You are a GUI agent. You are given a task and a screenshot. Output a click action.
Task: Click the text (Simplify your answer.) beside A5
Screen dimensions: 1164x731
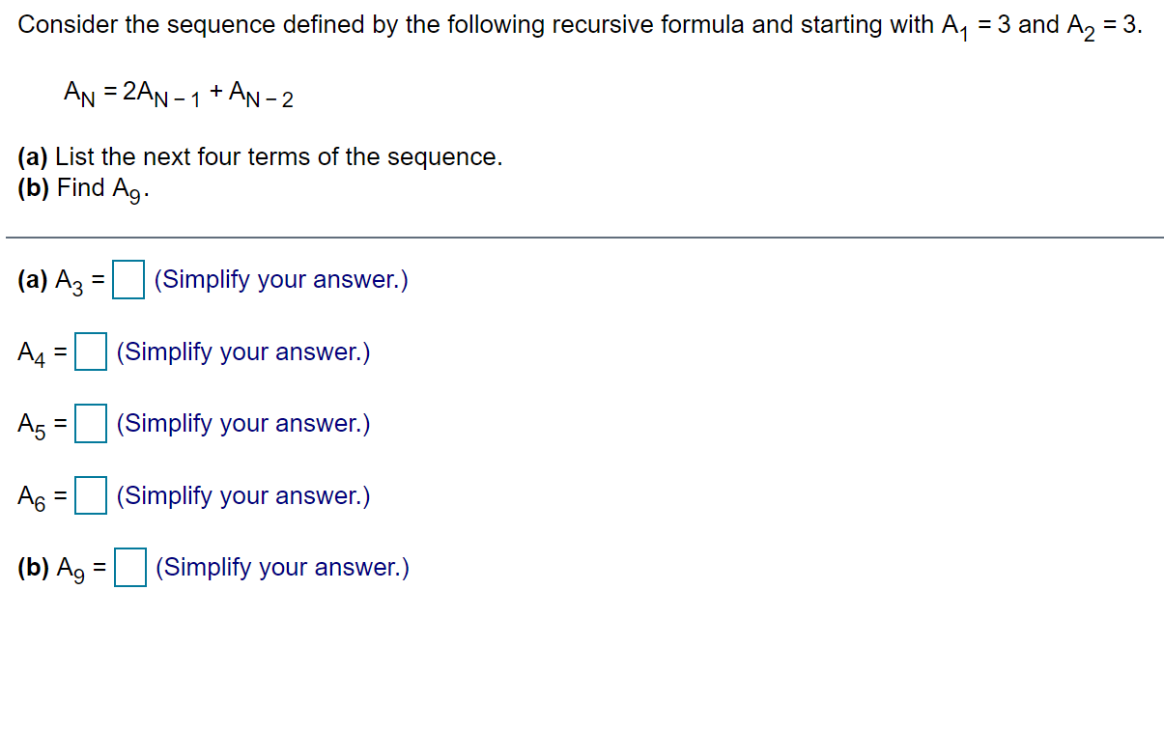242,423
